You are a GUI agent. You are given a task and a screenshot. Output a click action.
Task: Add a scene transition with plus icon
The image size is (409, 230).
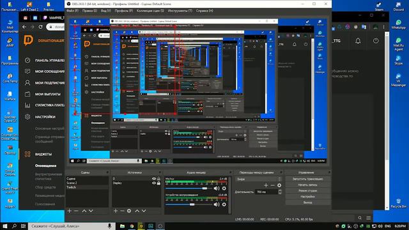coord(266,185)
